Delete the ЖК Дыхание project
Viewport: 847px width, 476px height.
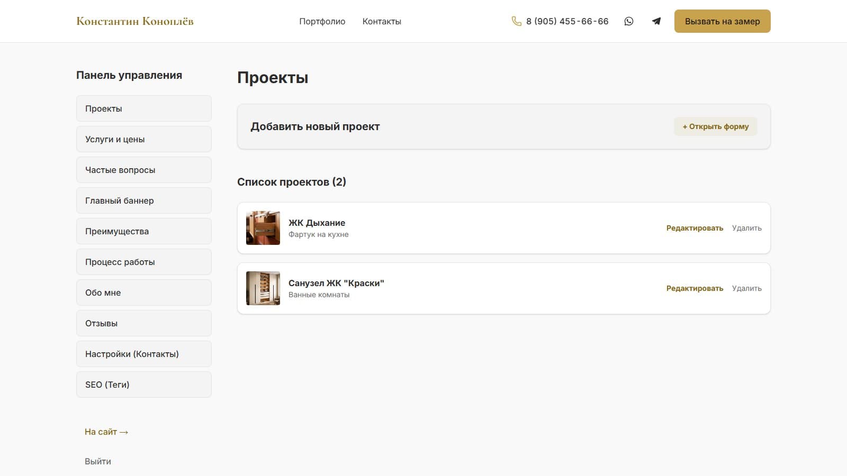(x=747, y=228)
